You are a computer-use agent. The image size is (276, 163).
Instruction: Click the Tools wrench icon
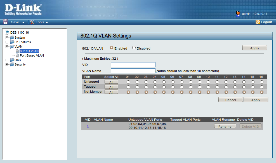coord(32,22)
